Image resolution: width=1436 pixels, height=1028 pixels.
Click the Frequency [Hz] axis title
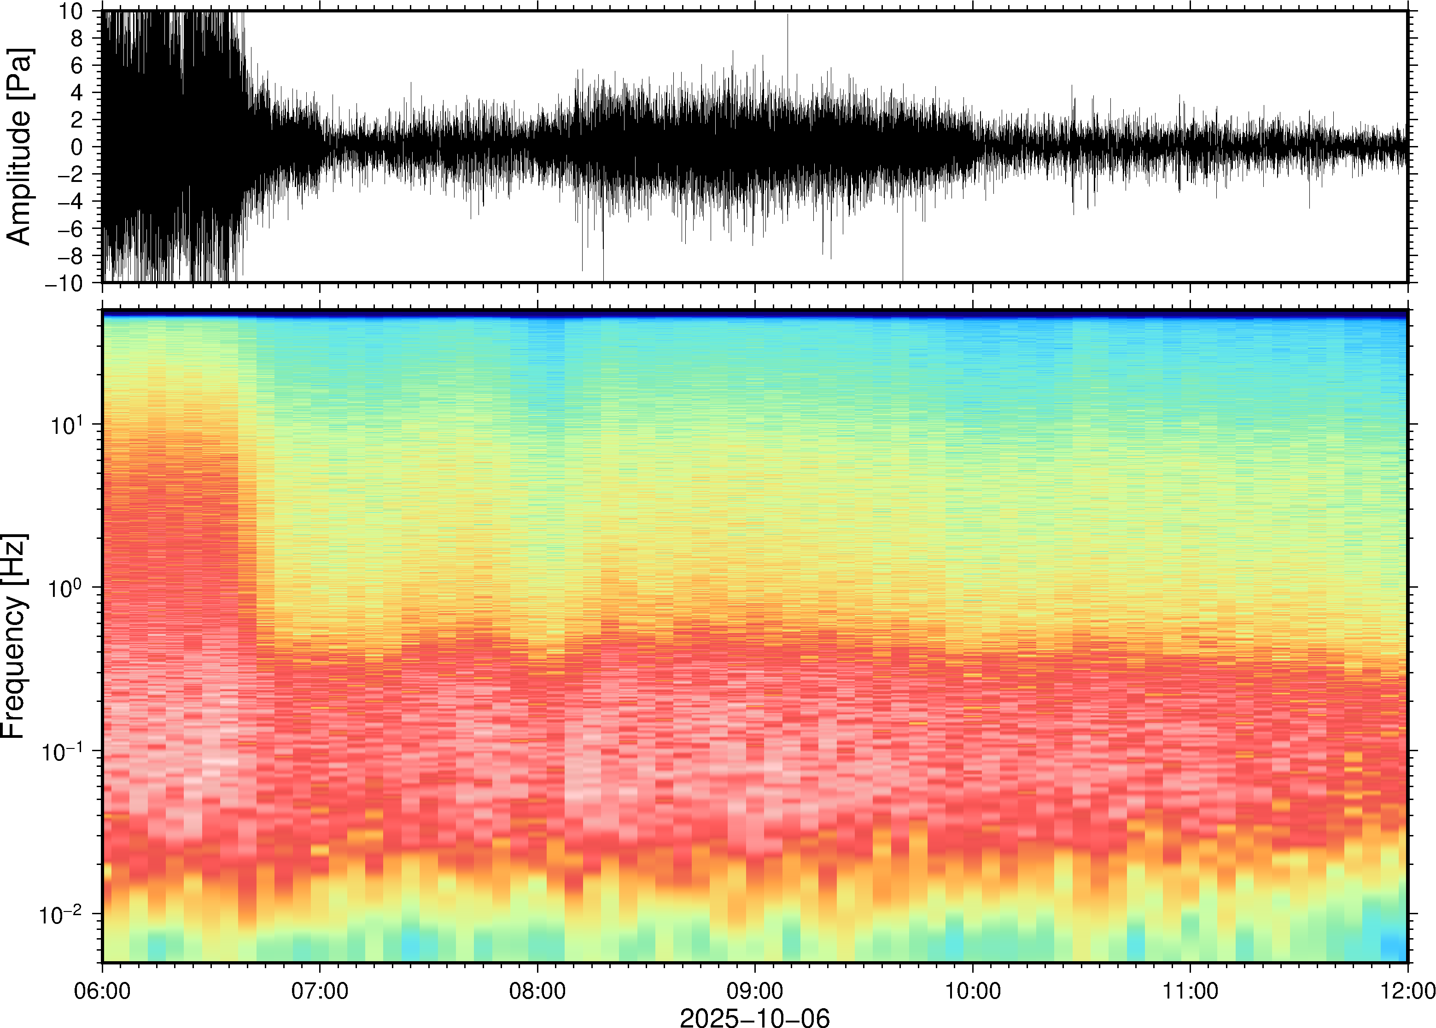tap(14, 636)
